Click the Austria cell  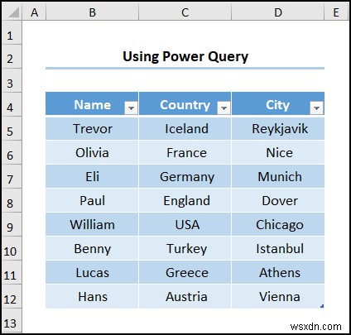click(x=185, y=297)
